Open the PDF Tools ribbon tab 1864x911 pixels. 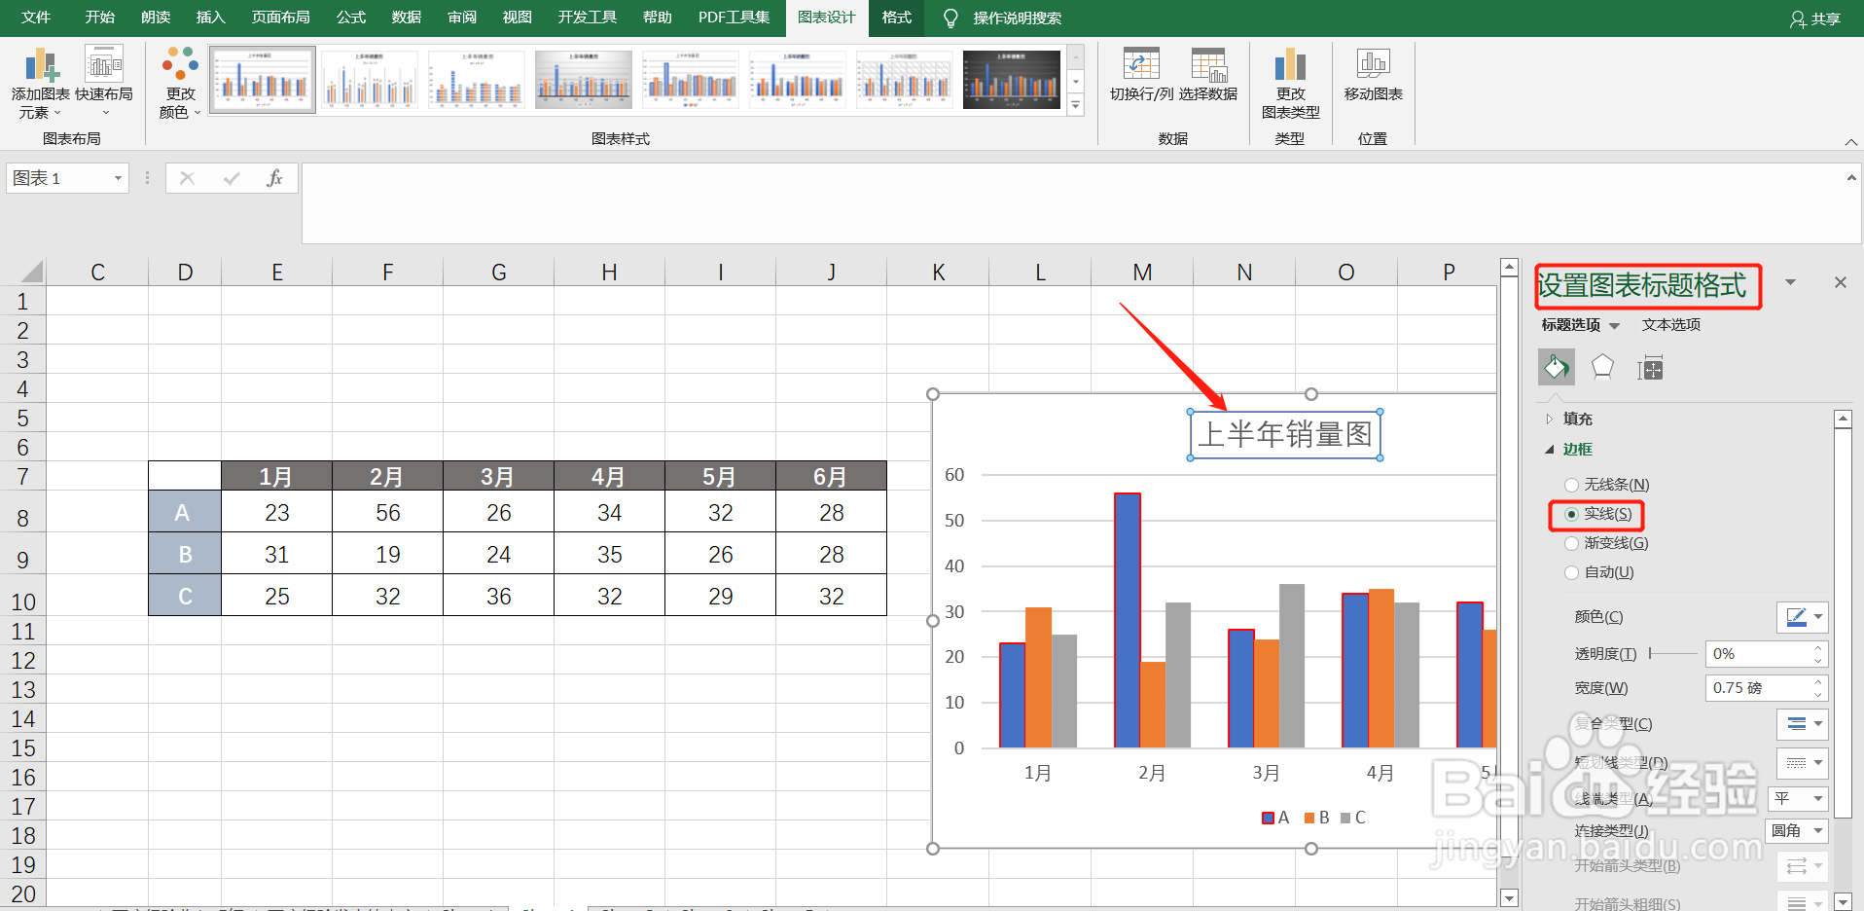point(735,18)
